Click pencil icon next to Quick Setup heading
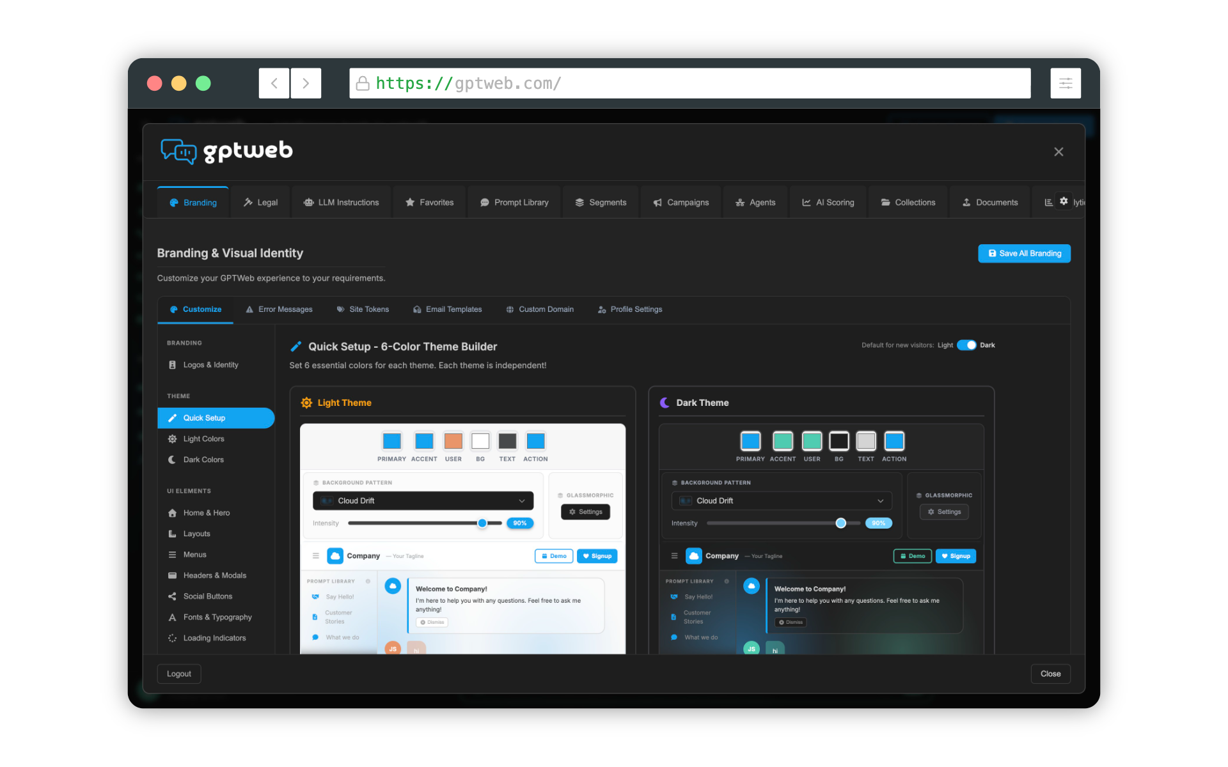Image resolution: width=1228 pixels, height=767 pixels. pyautogui.click(x=296, y=346)
